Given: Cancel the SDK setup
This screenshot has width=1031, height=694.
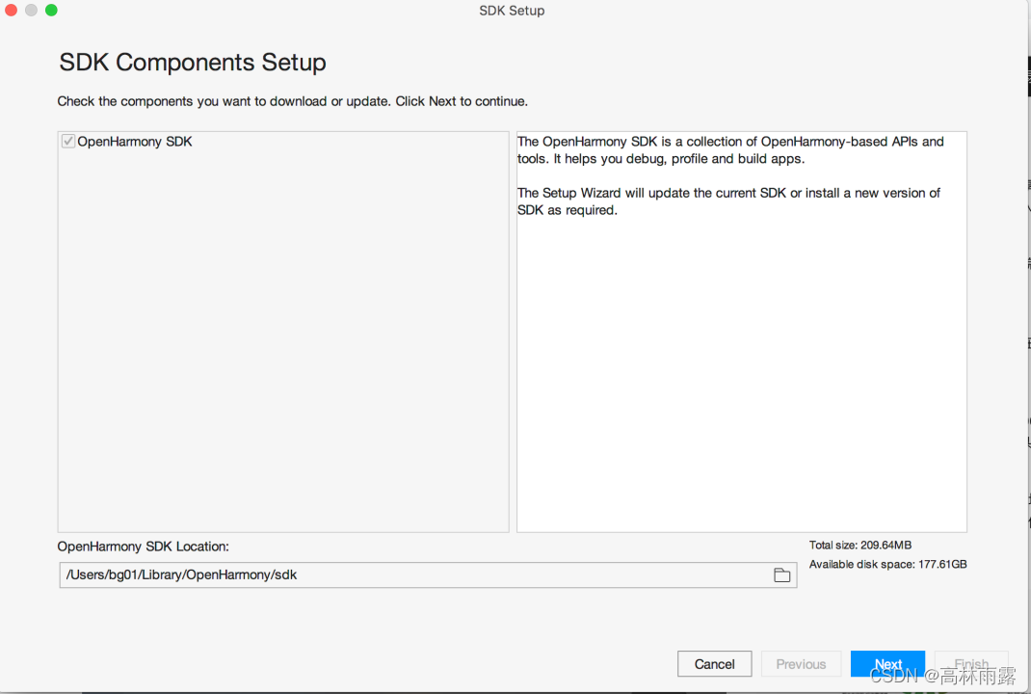Looking at the screenshot, I should point(715,664).
